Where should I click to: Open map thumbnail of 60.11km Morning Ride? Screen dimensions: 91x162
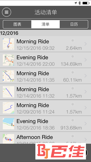[x=8, y=76]
